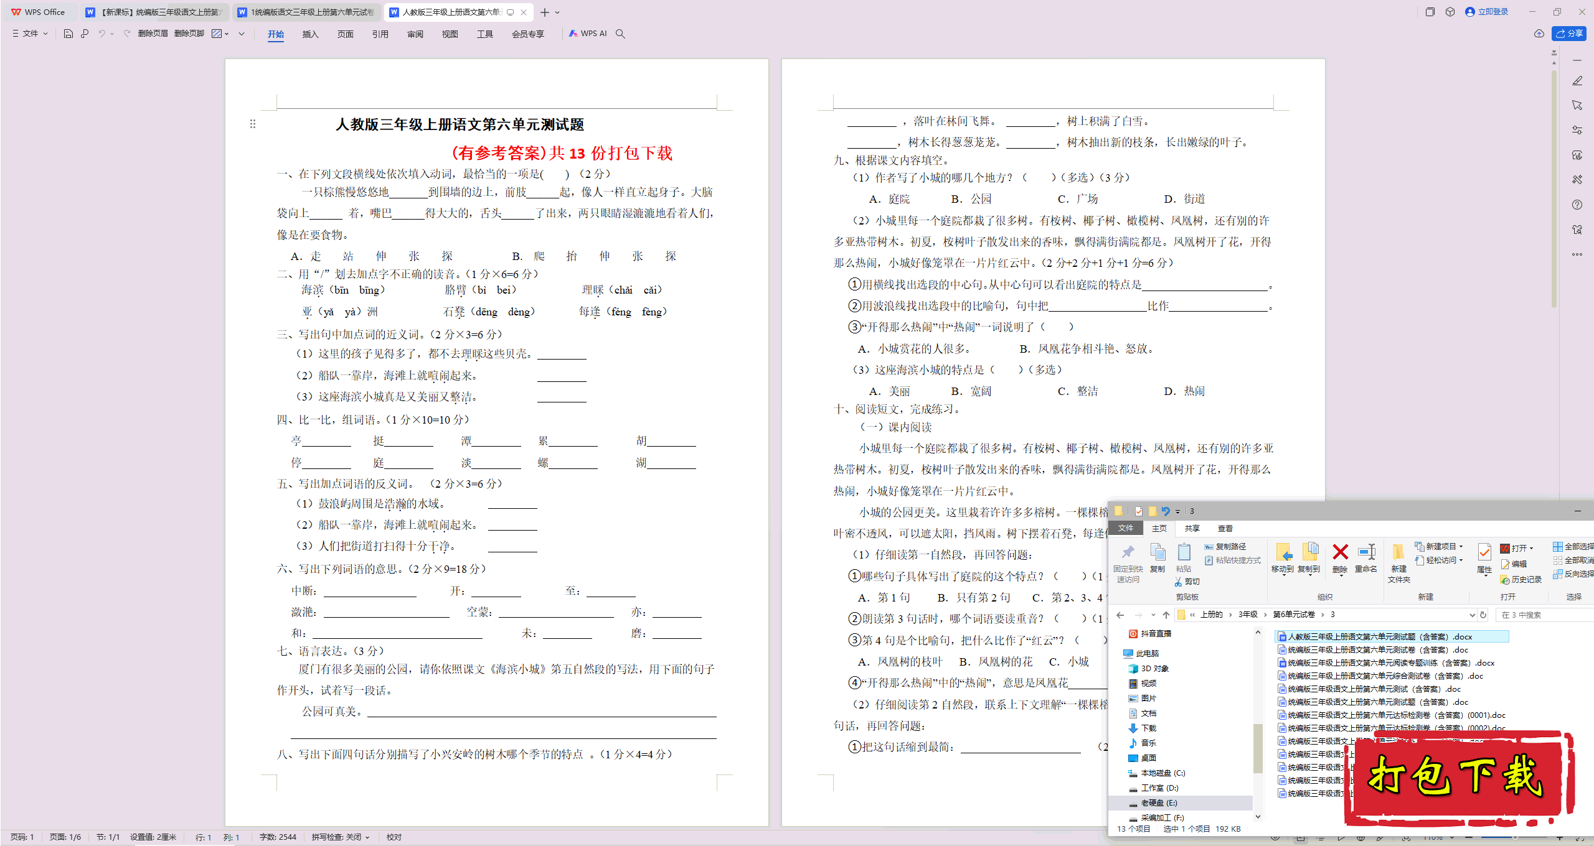Expand the 新建项目 dropdown in Explorer

[x=1461, y=546]
